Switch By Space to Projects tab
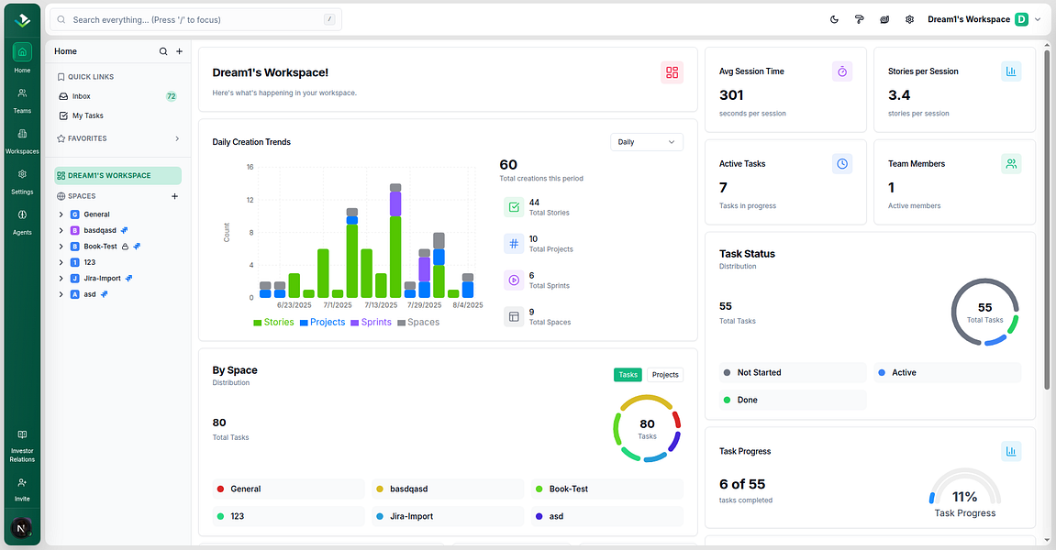The image size is (1056, 550). [x=665, y=375]
